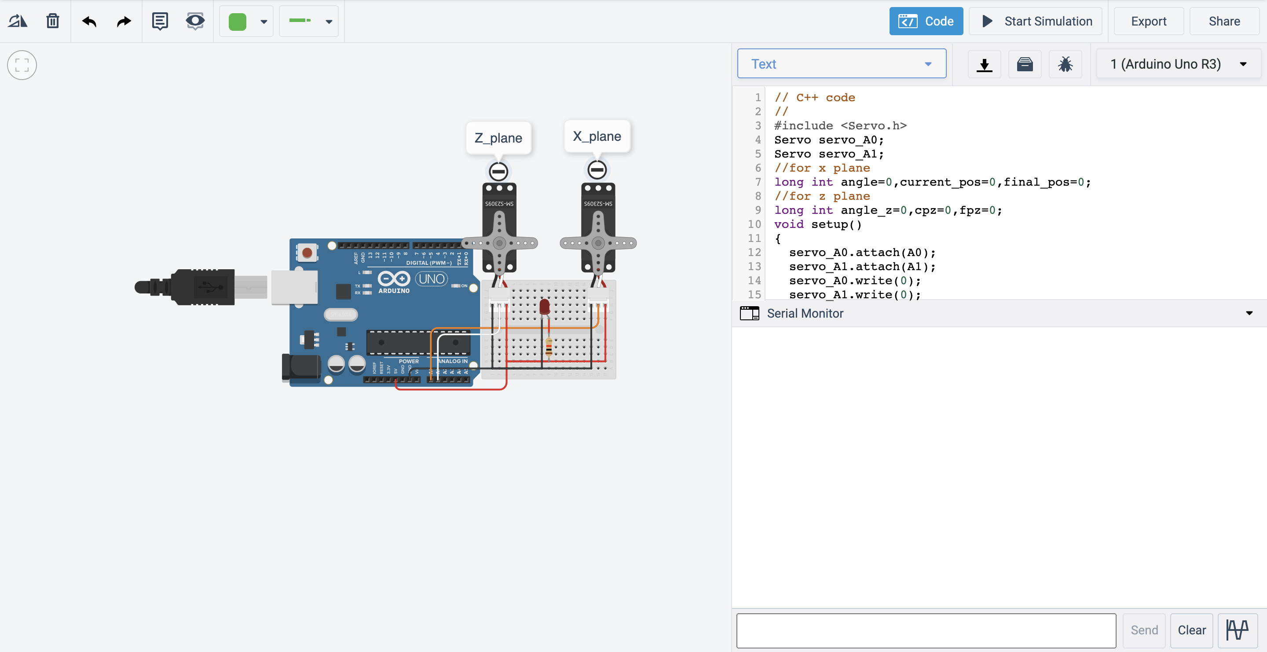The width and height of the screenshot is (1267, 652).
Task: Click Start Simulation button
Action: point(1035,21)
